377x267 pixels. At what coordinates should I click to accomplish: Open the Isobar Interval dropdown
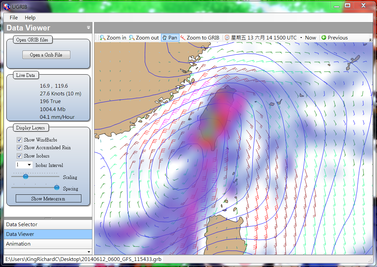coord(29,165)
